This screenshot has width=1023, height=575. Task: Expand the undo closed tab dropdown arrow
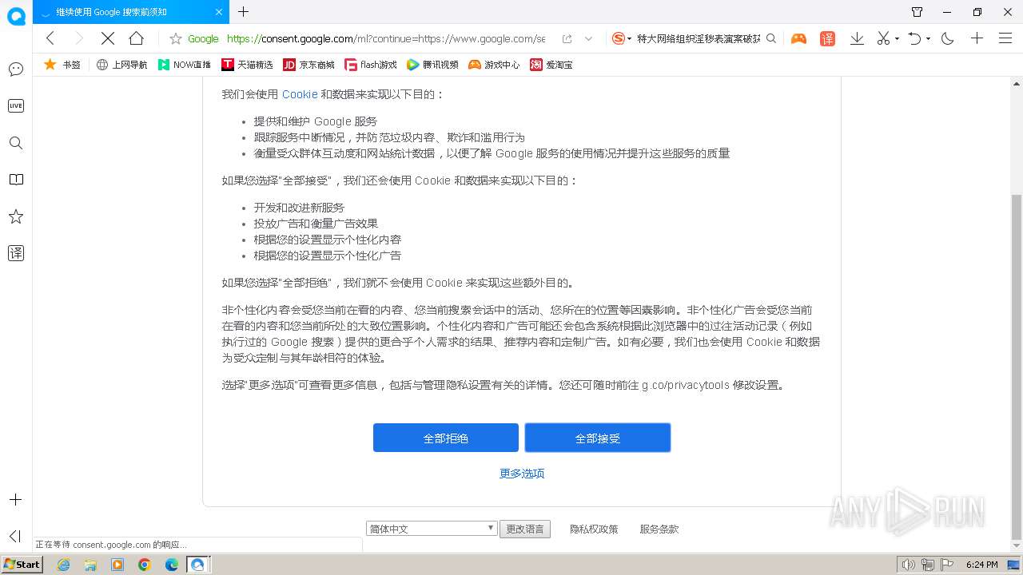click(x=928, y=38)
